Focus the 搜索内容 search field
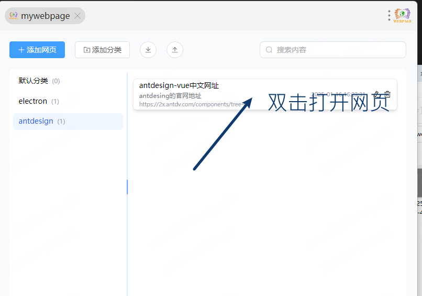The image size is (422, 296). (x=332, y=50)
